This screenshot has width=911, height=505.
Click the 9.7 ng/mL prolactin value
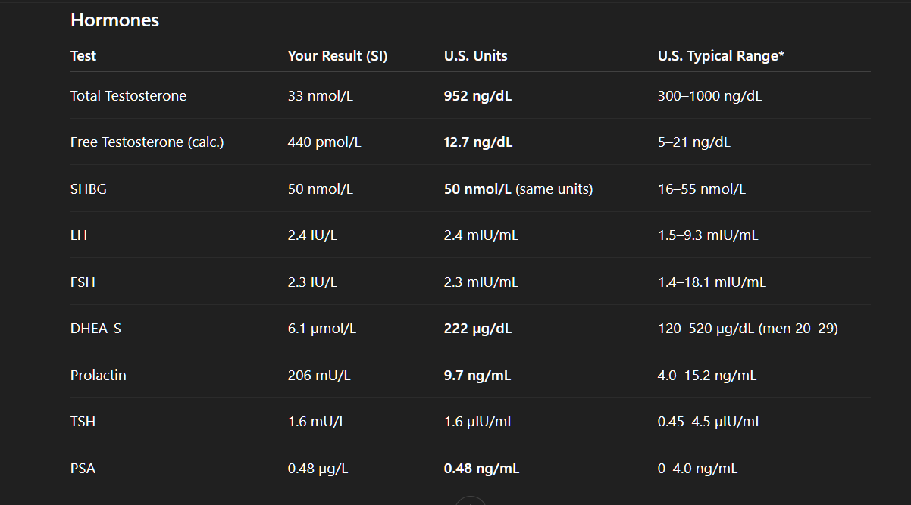pyautogui.click(x=477, y=376)
